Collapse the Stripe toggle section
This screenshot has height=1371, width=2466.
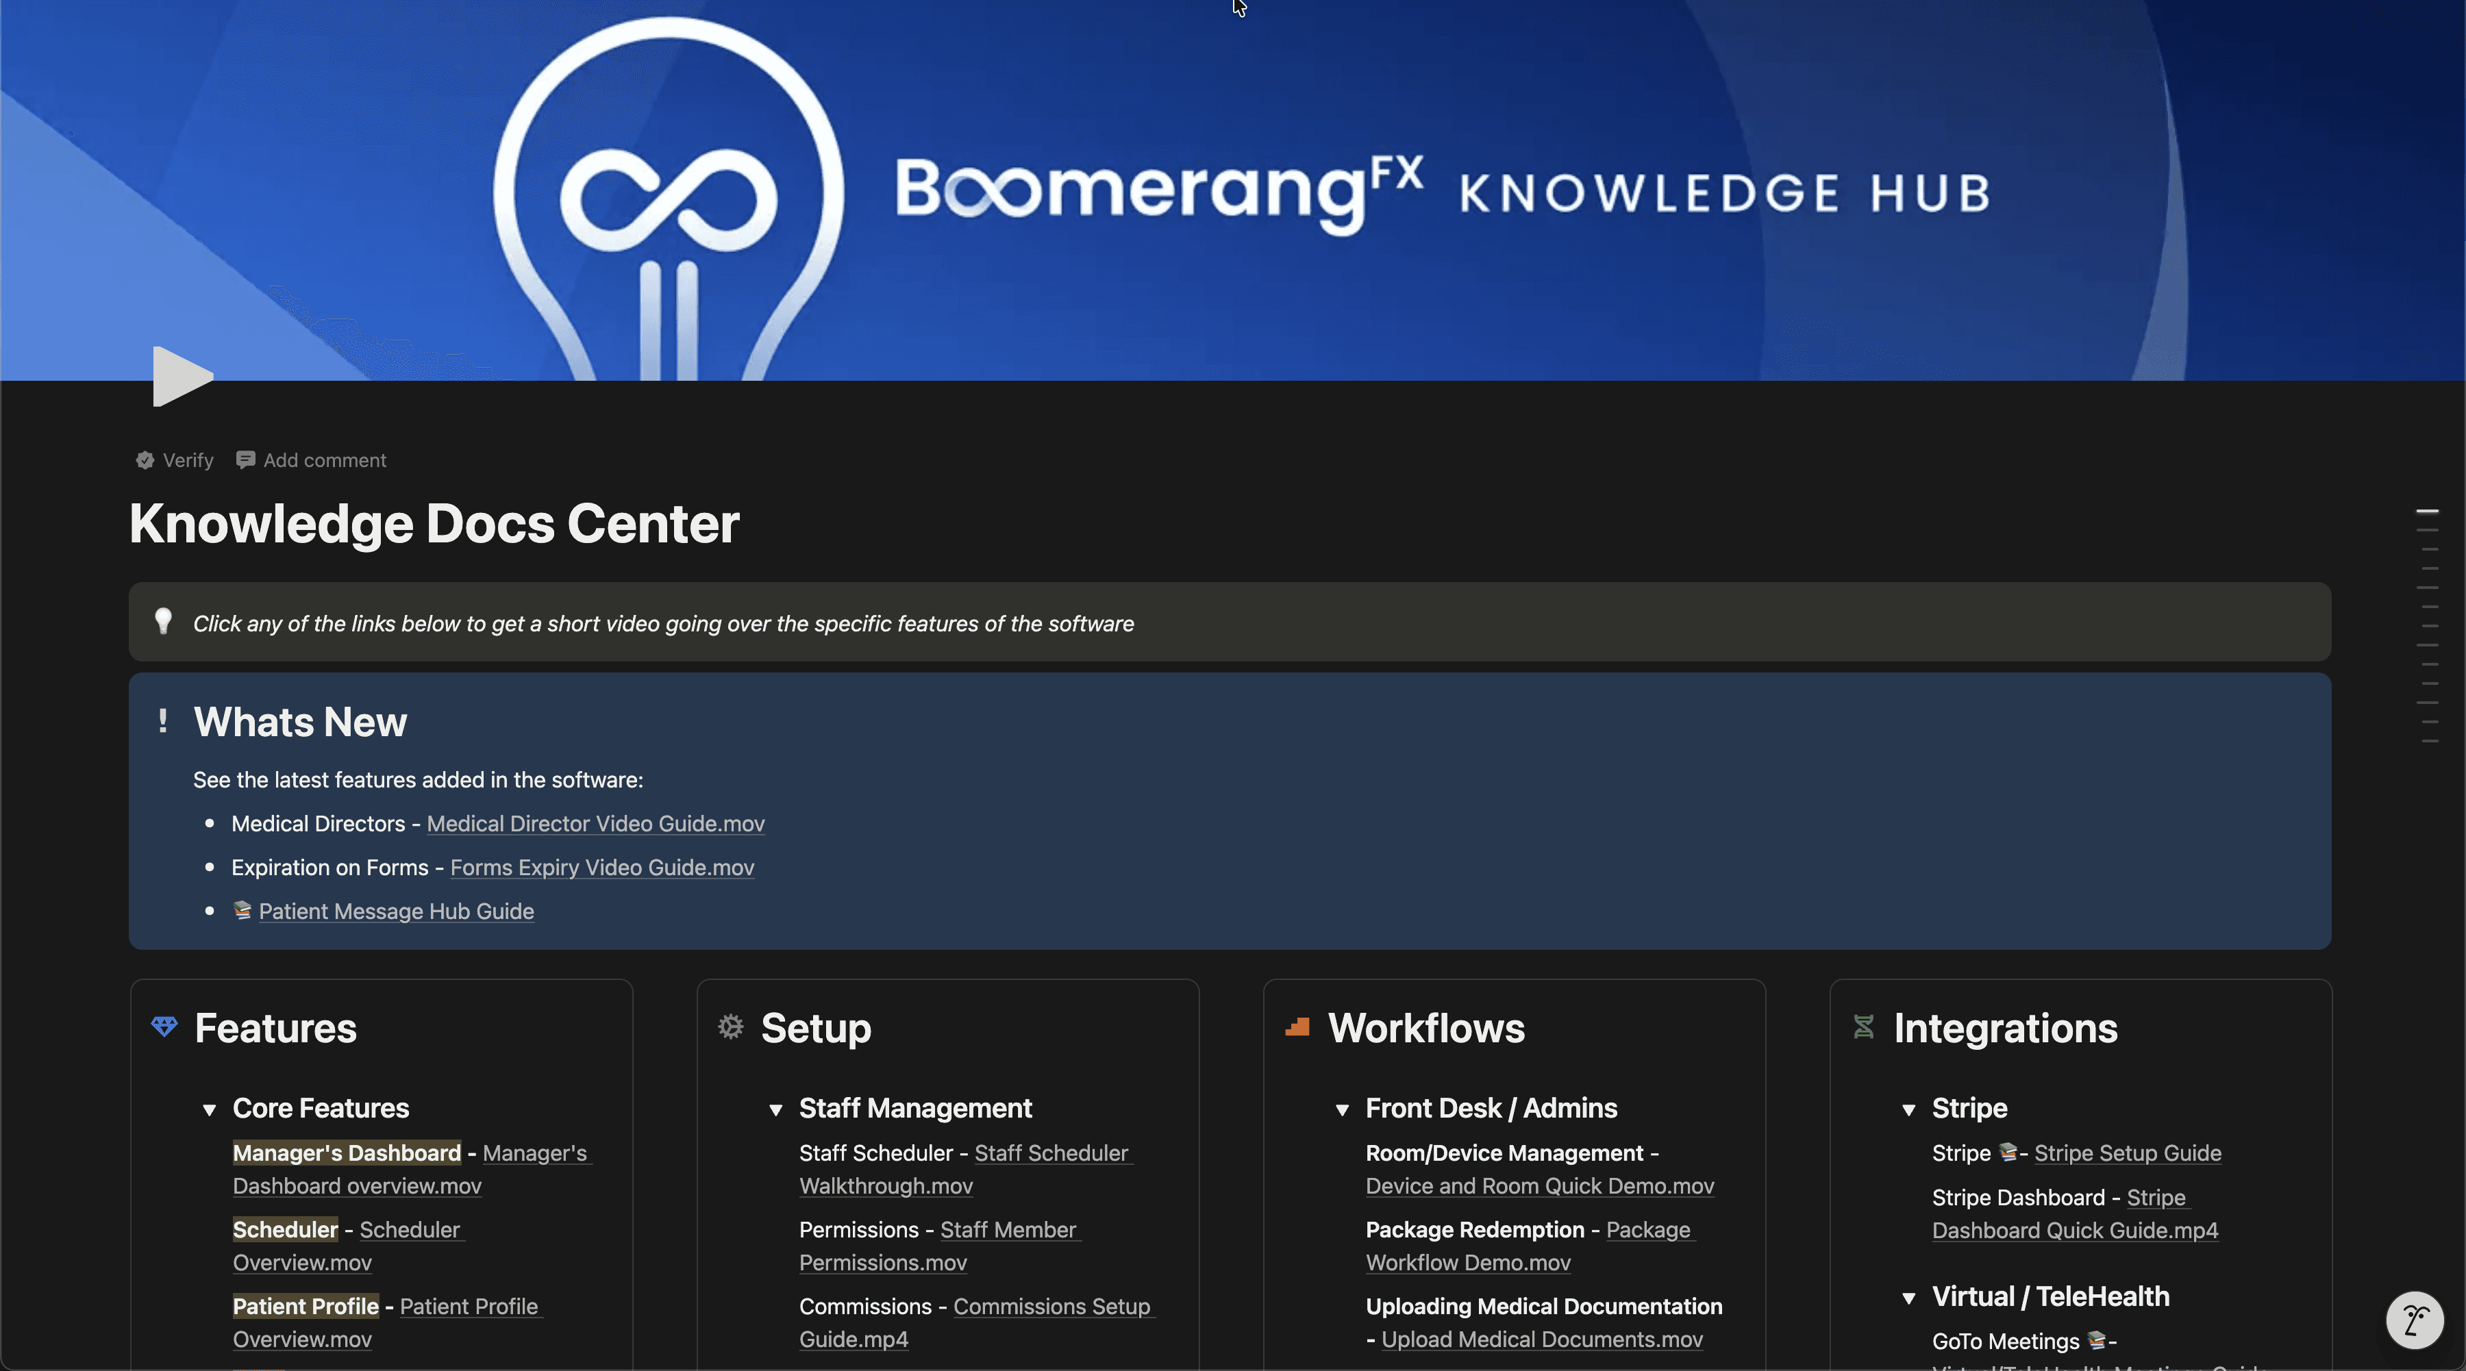pyautogui.click(x=1908, y=1110)
